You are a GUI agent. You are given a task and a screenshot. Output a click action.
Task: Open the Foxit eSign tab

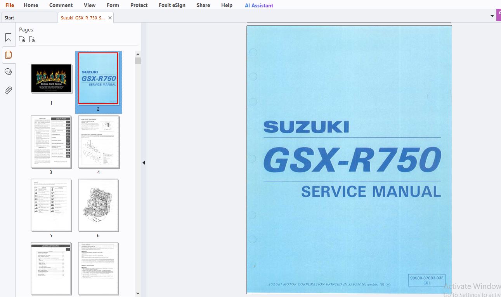point(172,5)
